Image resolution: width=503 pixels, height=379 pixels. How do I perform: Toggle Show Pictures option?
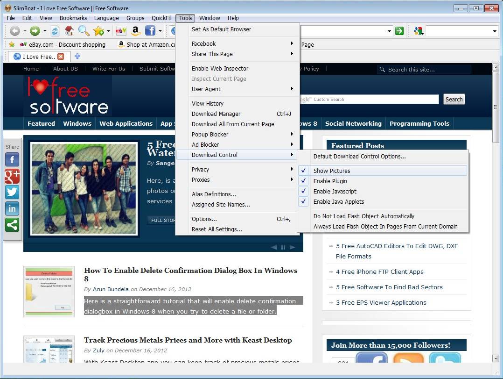(x=382, y=171)
